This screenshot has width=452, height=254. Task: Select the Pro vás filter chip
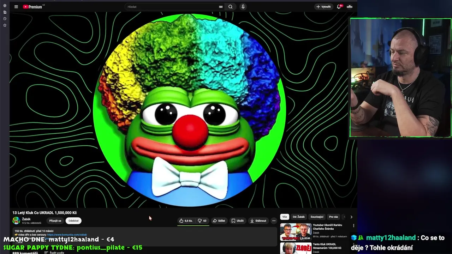[333, 217]
